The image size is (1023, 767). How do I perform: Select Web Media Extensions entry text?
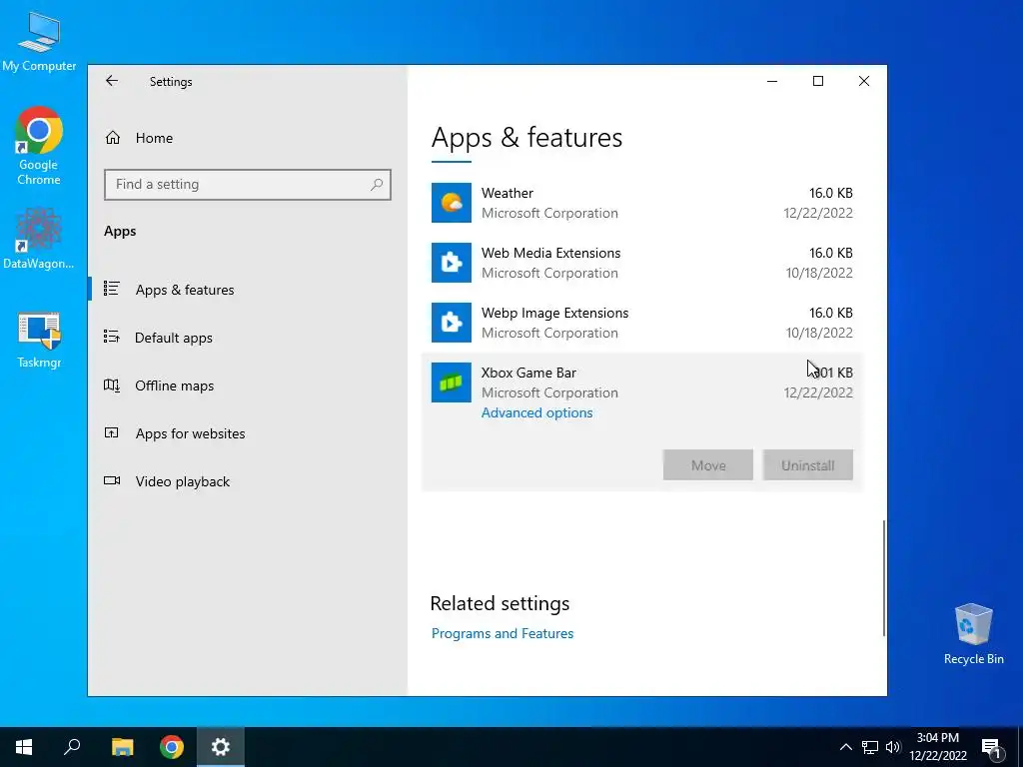coord(550,253)
